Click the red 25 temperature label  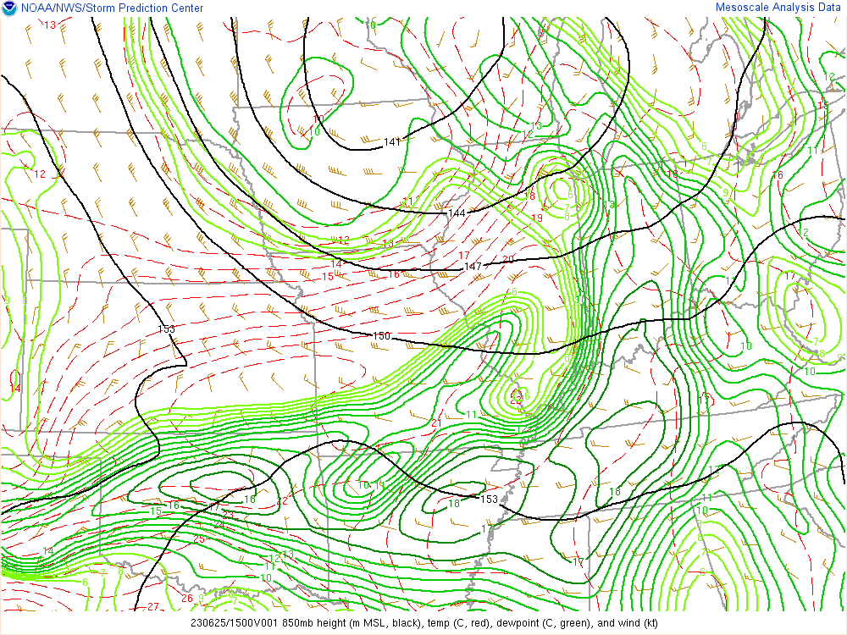tap(200, 538)
